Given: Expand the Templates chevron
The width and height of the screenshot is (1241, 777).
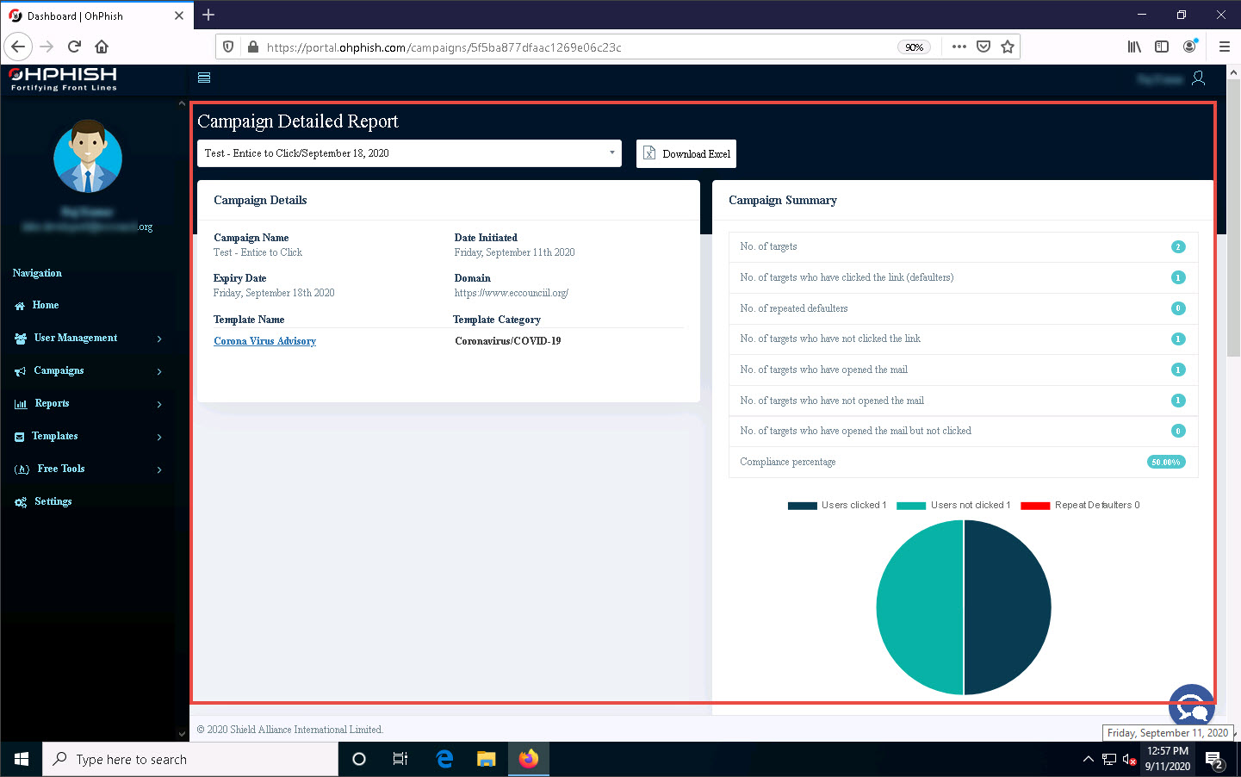Looking at the screenshot, I should pyautogui.click(x=159, y=437).
